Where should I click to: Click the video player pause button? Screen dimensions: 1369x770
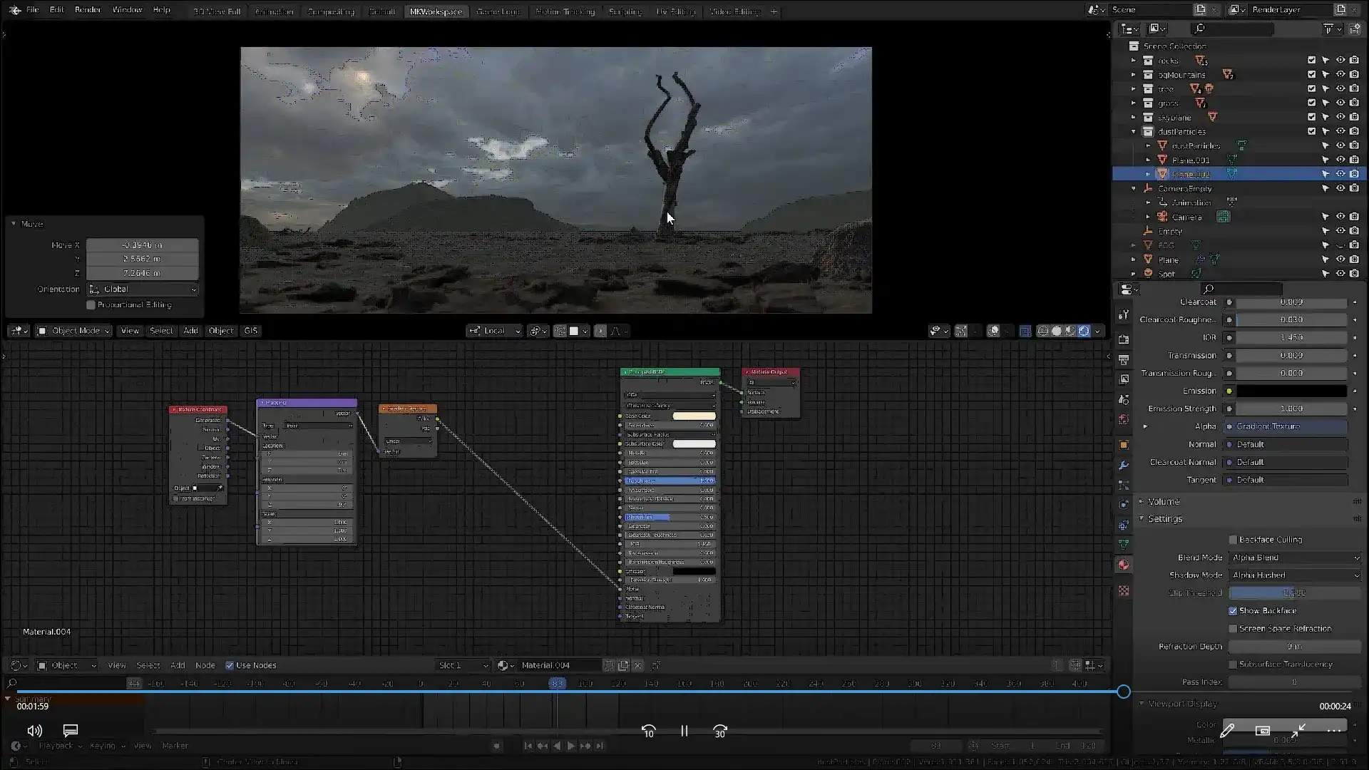pyautogui.click(x=684, y=731)
